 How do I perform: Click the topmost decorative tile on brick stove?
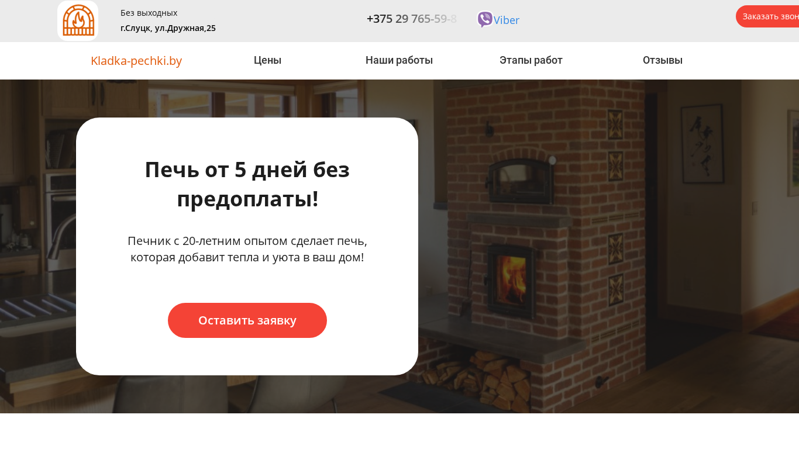(x=615, y=125)
